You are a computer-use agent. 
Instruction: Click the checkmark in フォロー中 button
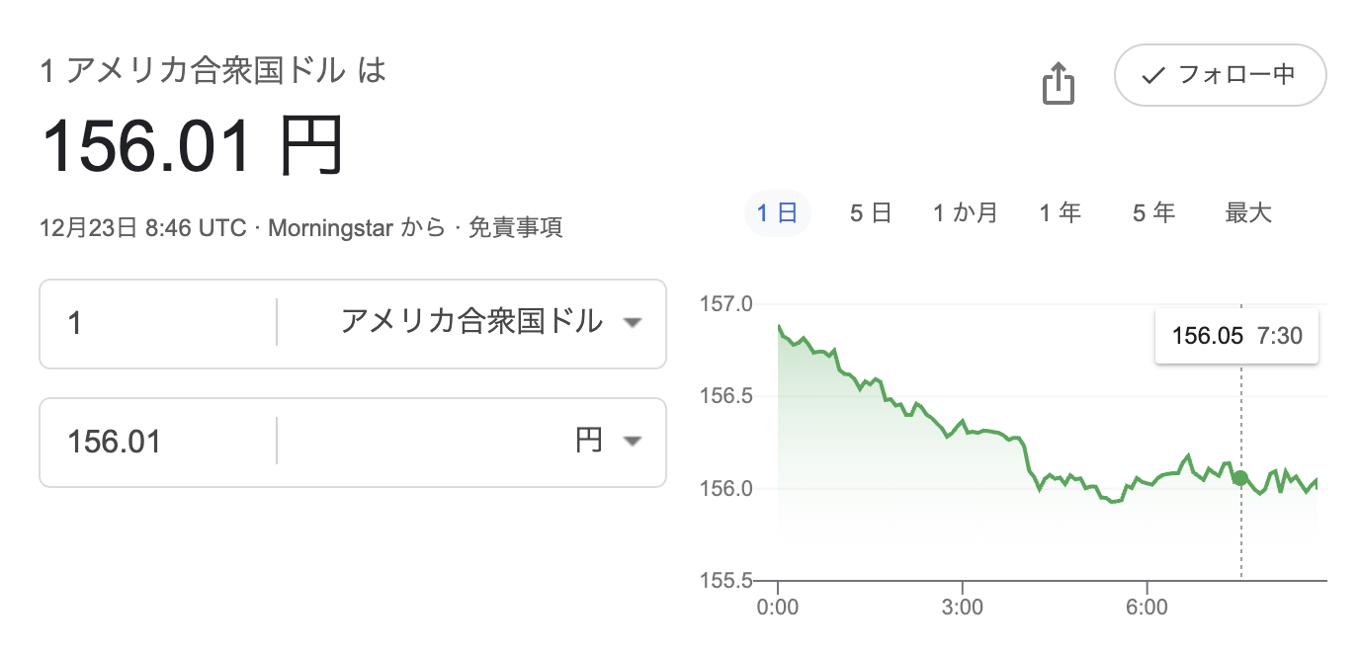click(1151, 75)
